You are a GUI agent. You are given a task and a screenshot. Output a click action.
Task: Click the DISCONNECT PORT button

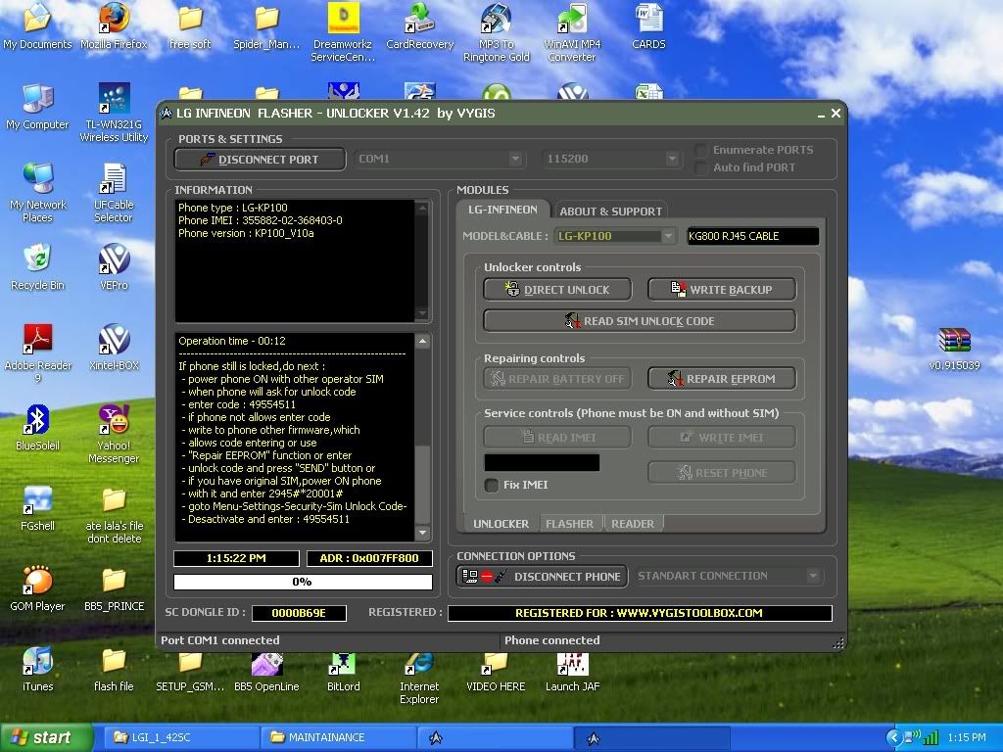(260, 160)
